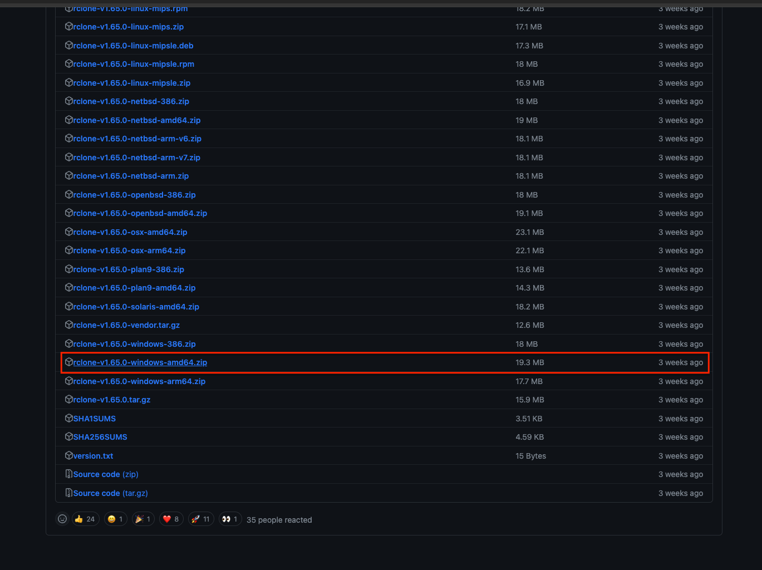The height and width of the screenshot is (570, 762).
Task: Click package icon beside solaris-amd64.zip
Action: [x=69, y=306]
